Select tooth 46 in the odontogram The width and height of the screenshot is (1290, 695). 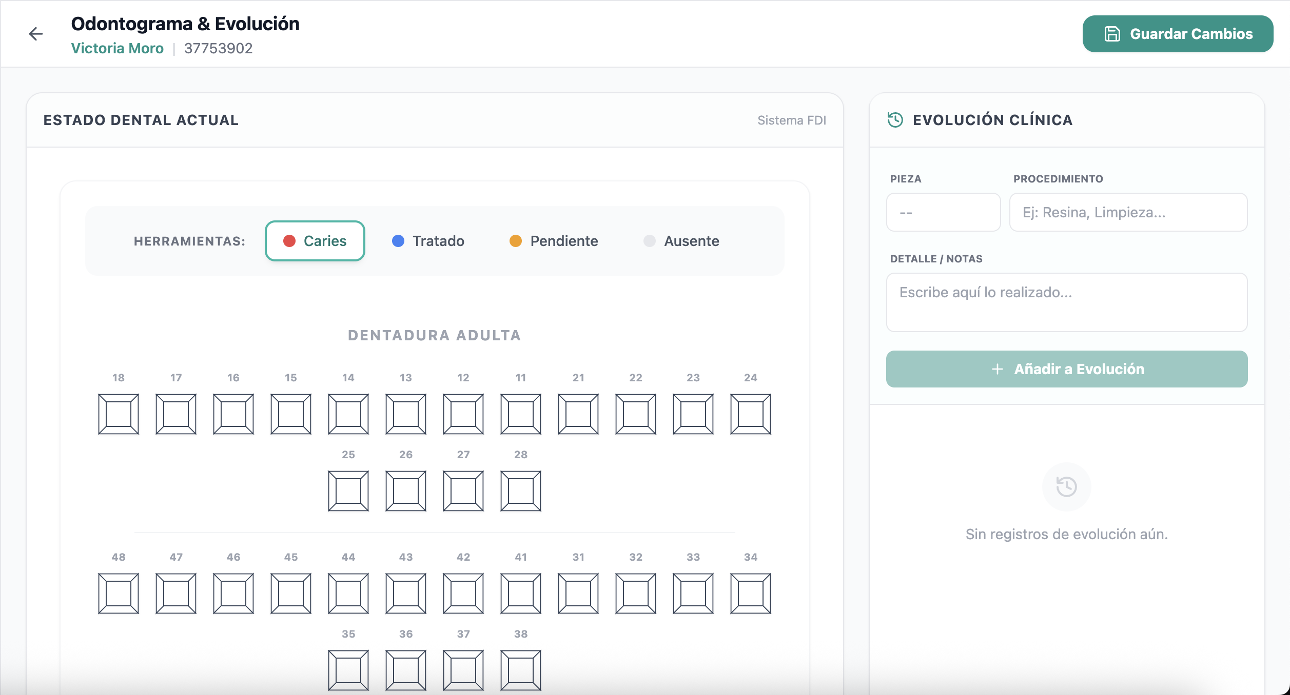[x=233, y=594]
